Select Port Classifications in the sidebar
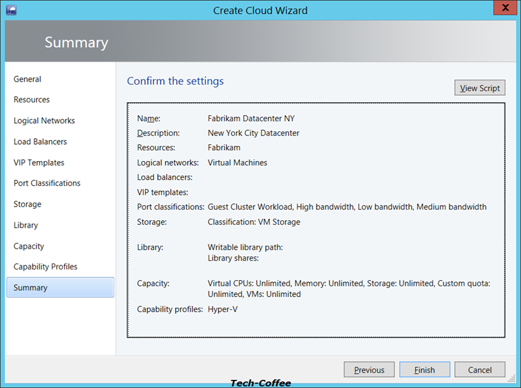The width and height of the screenshot is (521, 388). coord(47,183)
